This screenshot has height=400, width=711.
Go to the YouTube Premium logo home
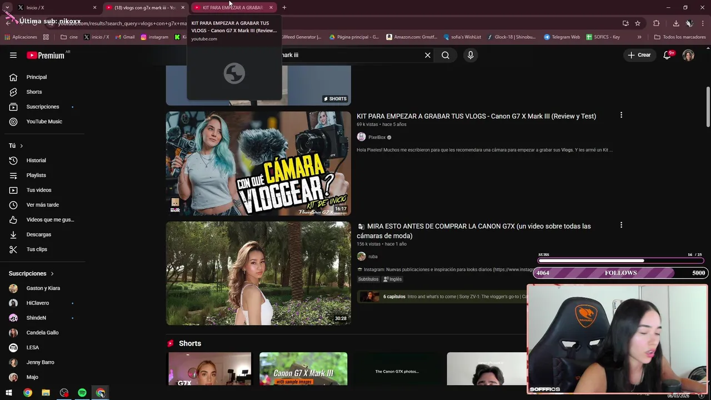tap(46, 55)
